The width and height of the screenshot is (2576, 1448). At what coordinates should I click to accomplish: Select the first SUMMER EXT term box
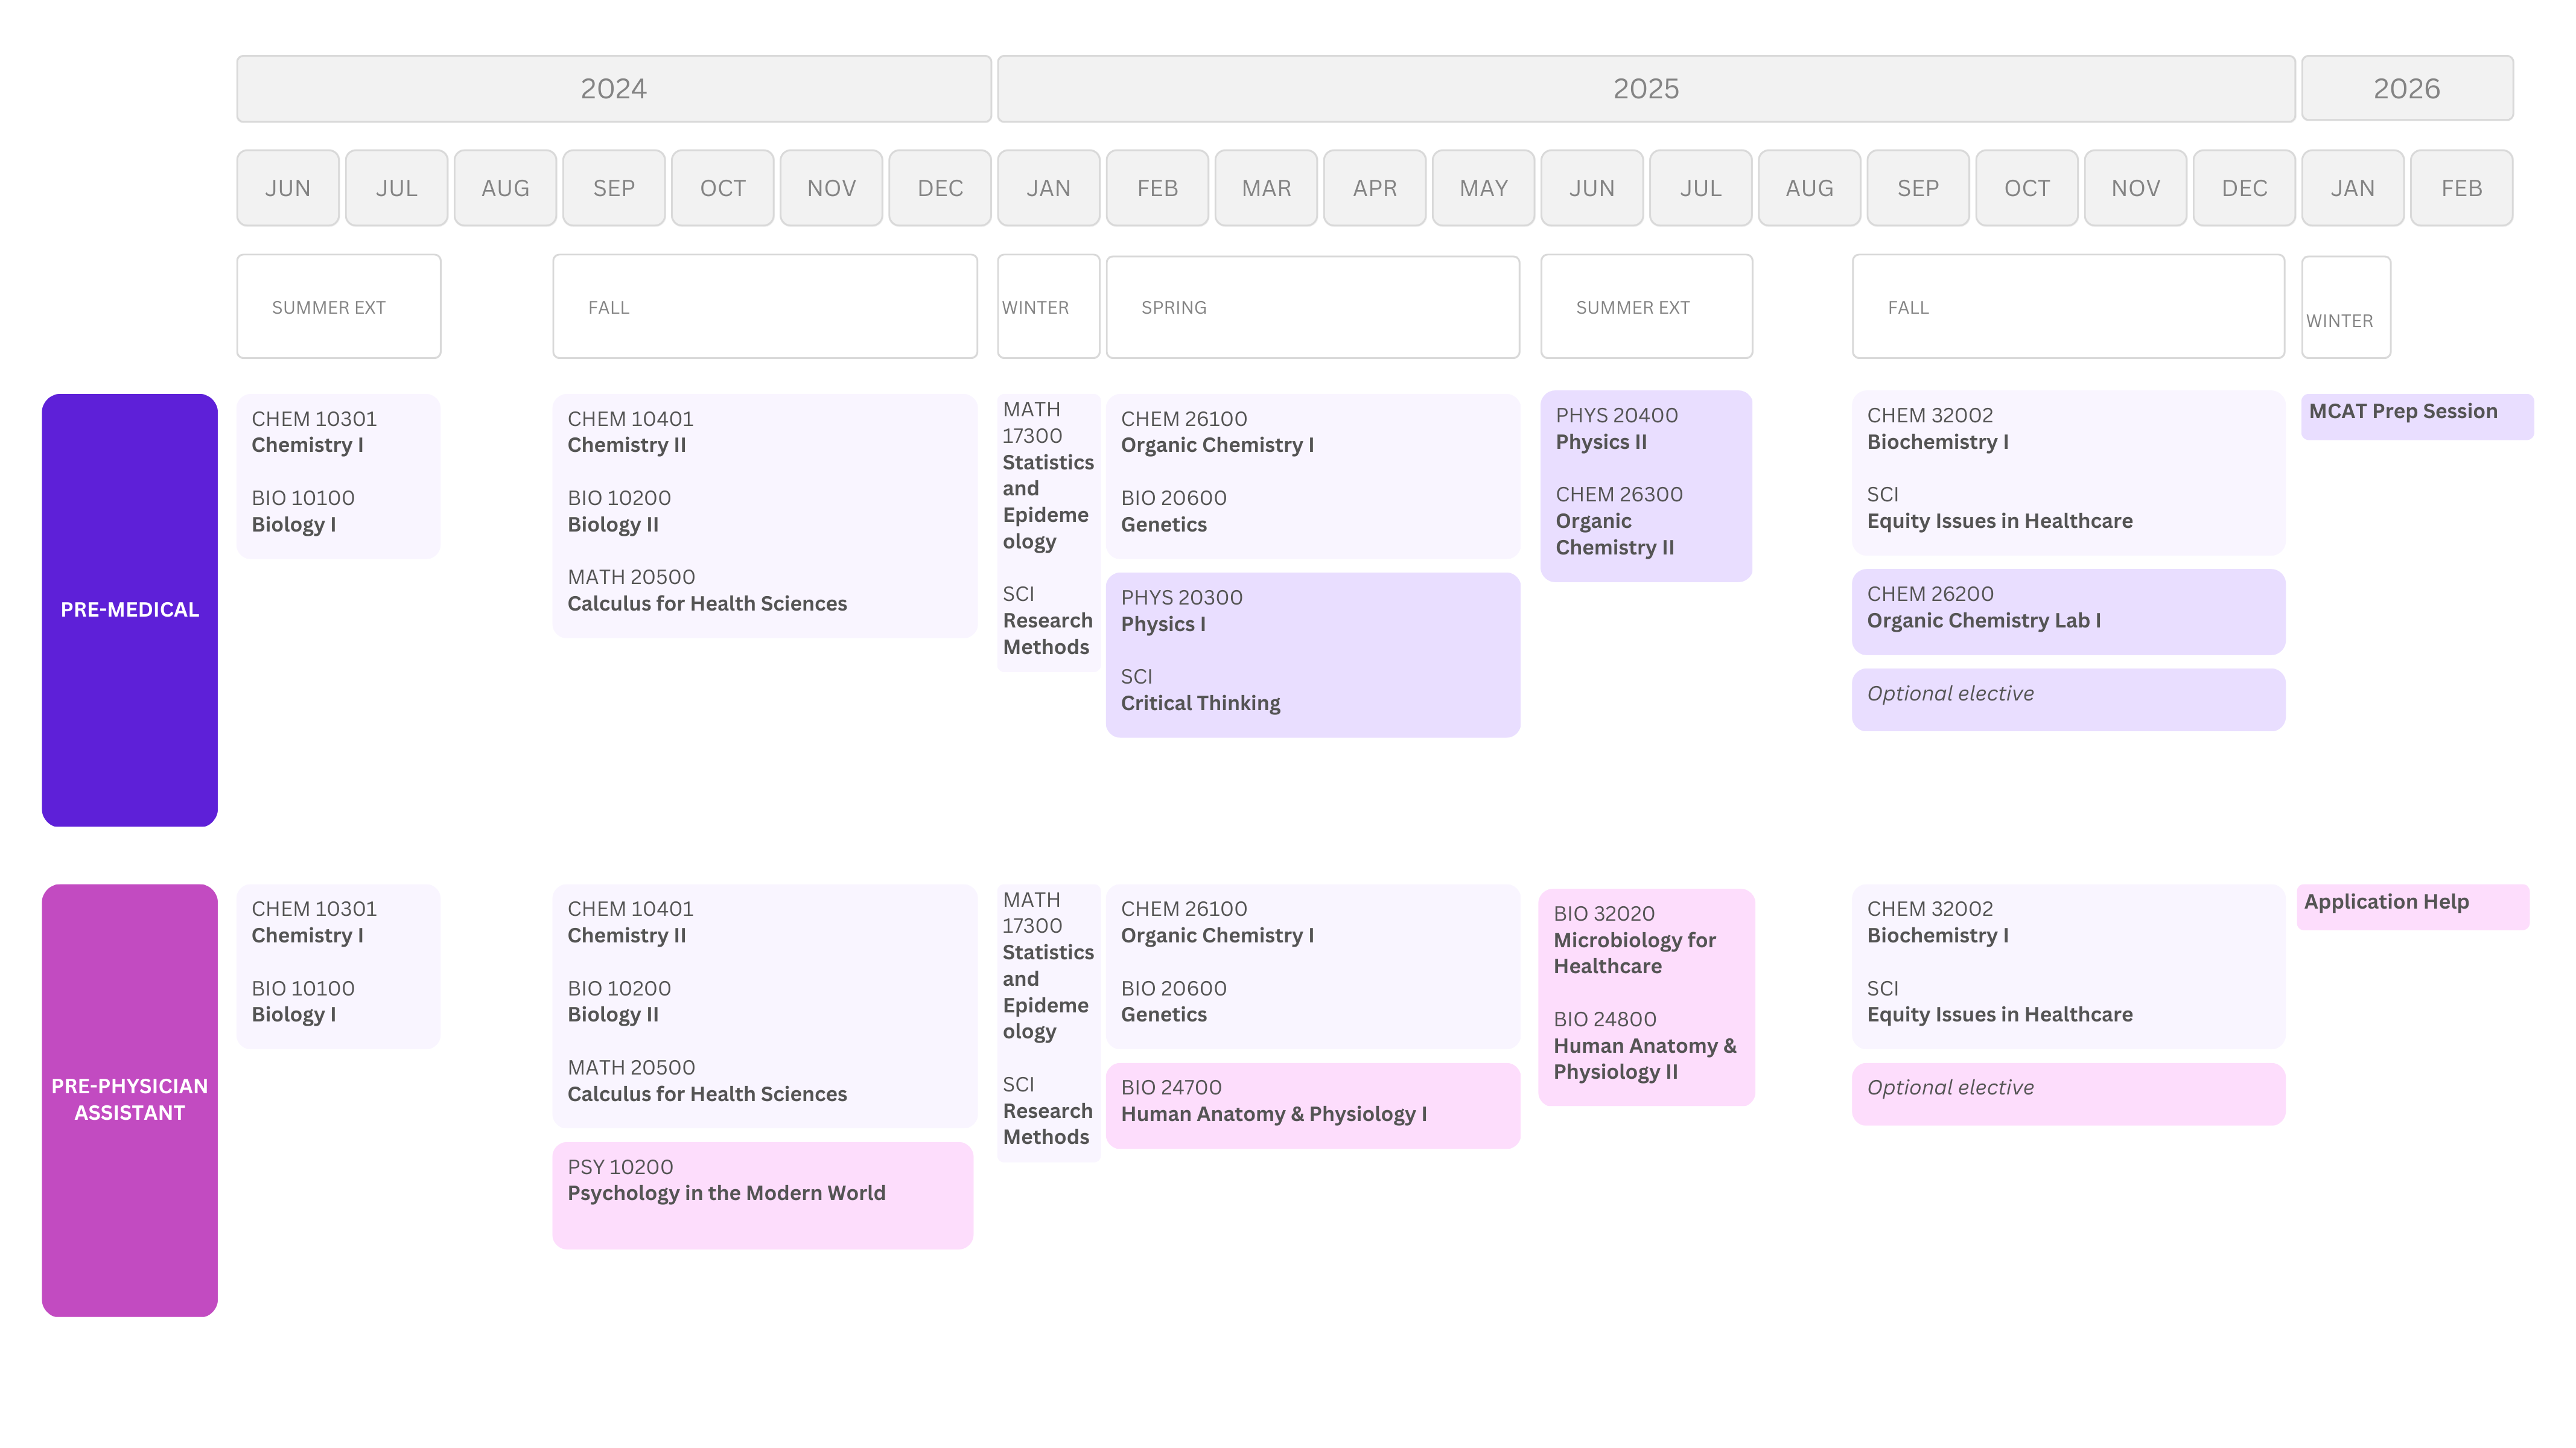338,307
